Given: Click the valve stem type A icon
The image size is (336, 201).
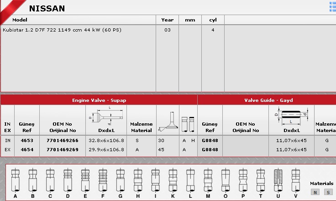Looking at the screenshot, I should pos(16,180).
